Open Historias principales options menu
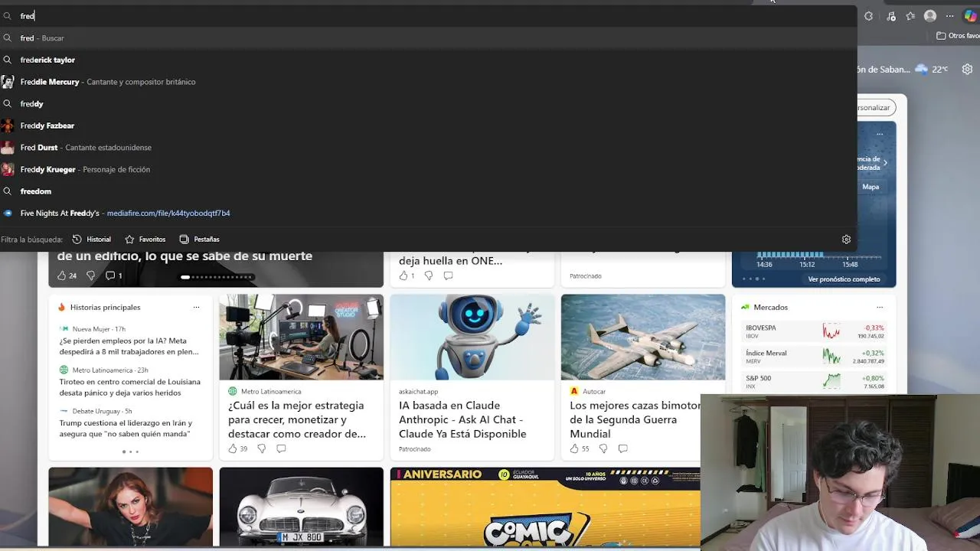980x551 pixels. 196,307
